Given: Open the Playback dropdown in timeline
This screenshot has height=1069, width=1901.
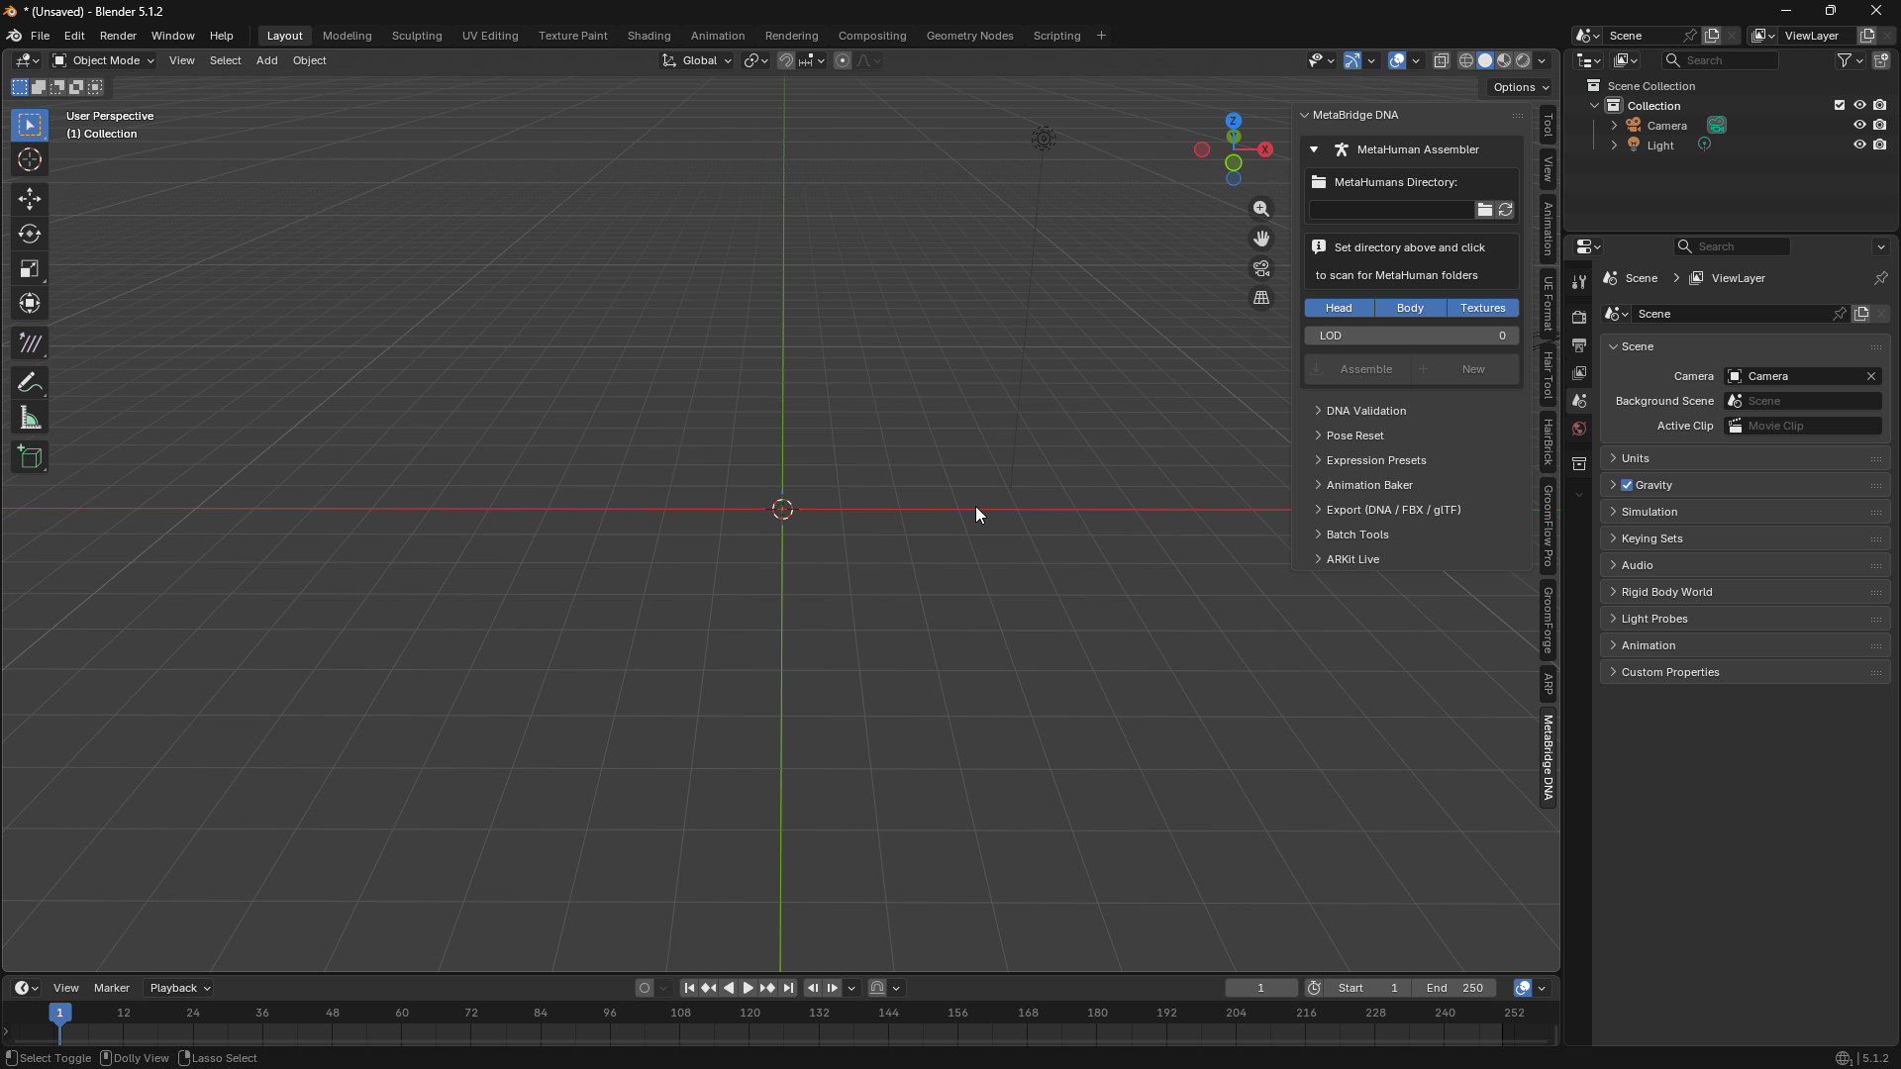Looking at the screenshot, I should pos(179,988).
